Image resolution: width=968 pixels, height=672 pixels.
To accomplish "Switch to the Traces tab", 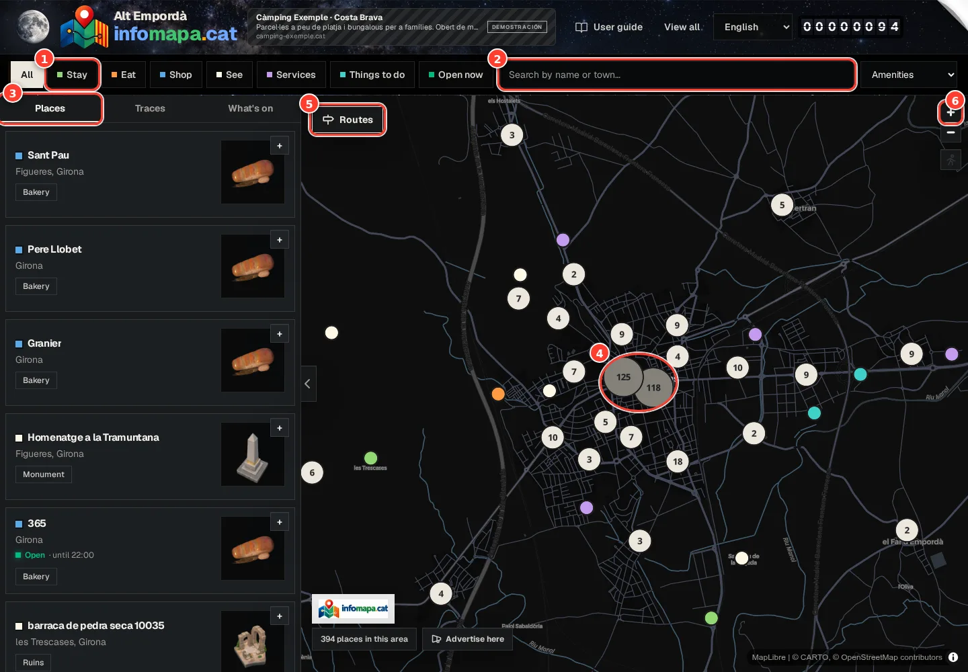I will [x=150, y=108].
